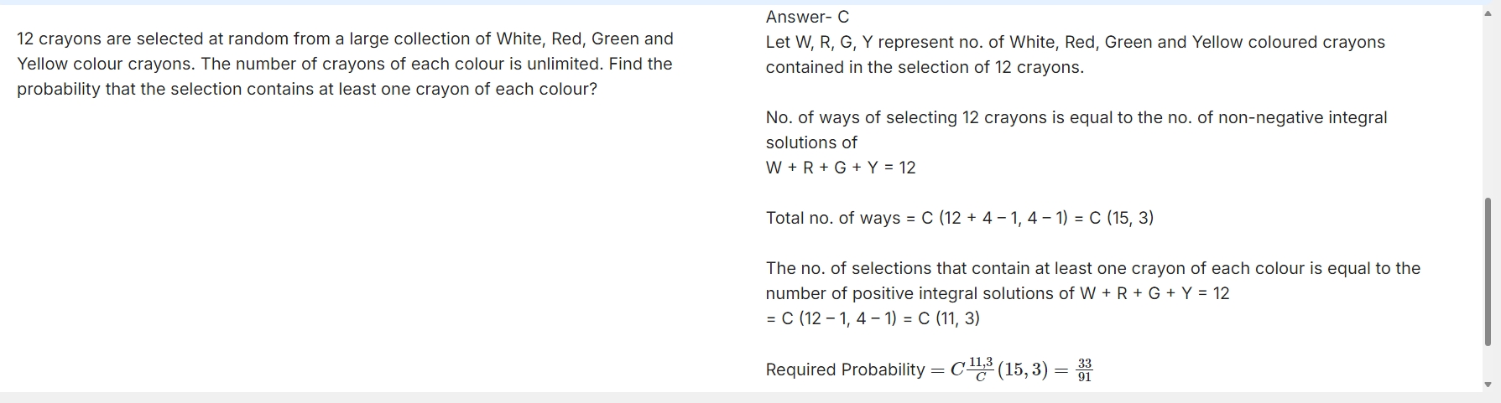
Task: Click the scrollbar up arrow
Action: tap(1488, 13)
